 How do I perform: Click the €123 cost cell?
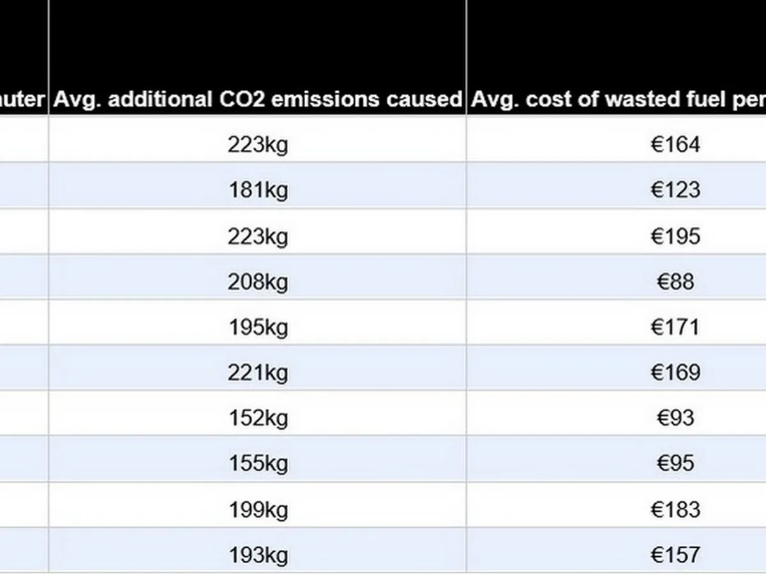(x=675, y=190)
